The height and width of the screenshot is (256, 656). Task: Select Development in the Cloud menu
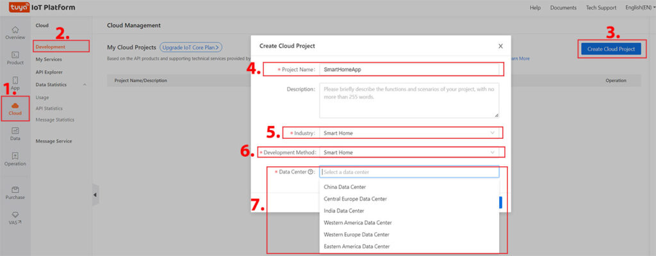(51, 47)
